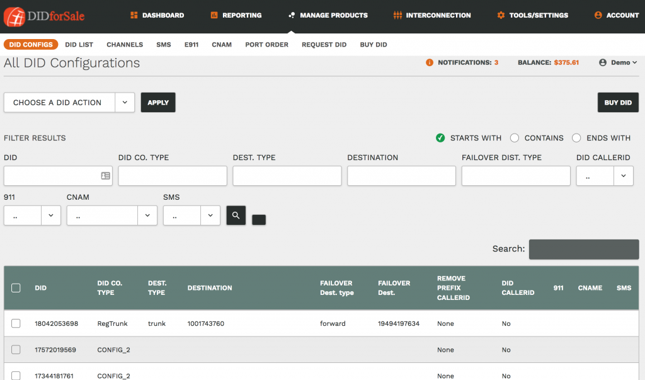Open the 911 filter dropdown
The height and width of the screenshot is (380, 645).
click(32, 216)
